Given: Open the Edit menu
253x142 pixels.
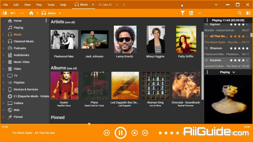Looking at the screenshot, I should 16,5.
